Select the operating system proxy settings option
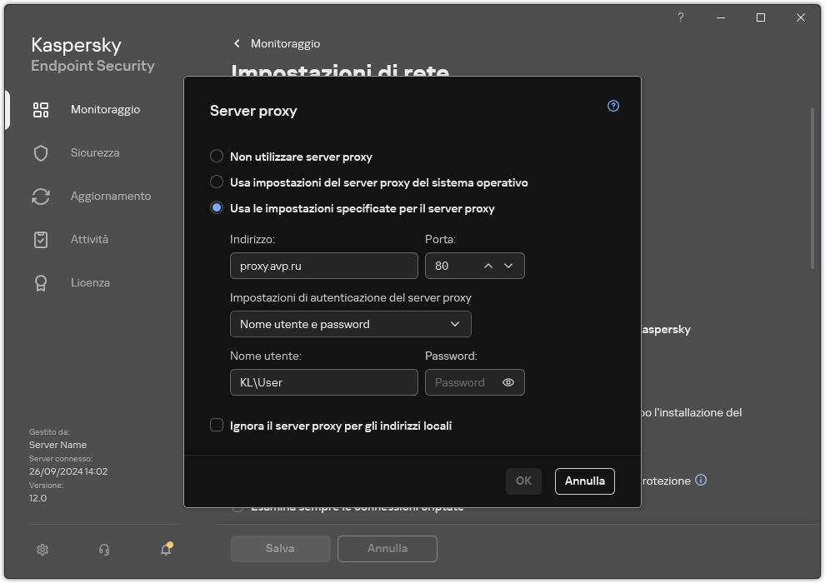This screenshot has height=583, width=825. [x=217, y=182]
